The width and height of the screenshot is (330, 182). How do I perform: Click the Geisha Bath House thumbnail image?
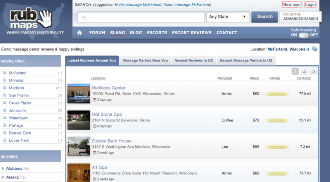pos(79,147)
